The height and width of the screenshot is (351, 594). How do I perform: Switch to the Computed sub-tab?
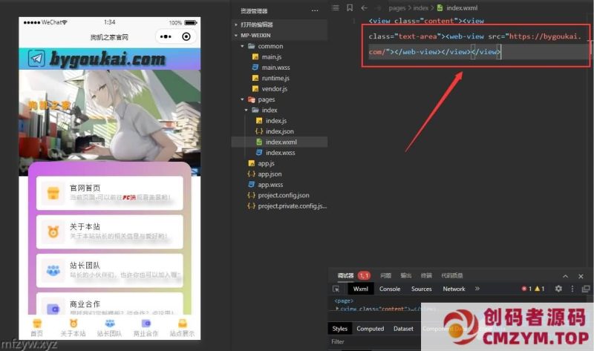tap(370, 329)
